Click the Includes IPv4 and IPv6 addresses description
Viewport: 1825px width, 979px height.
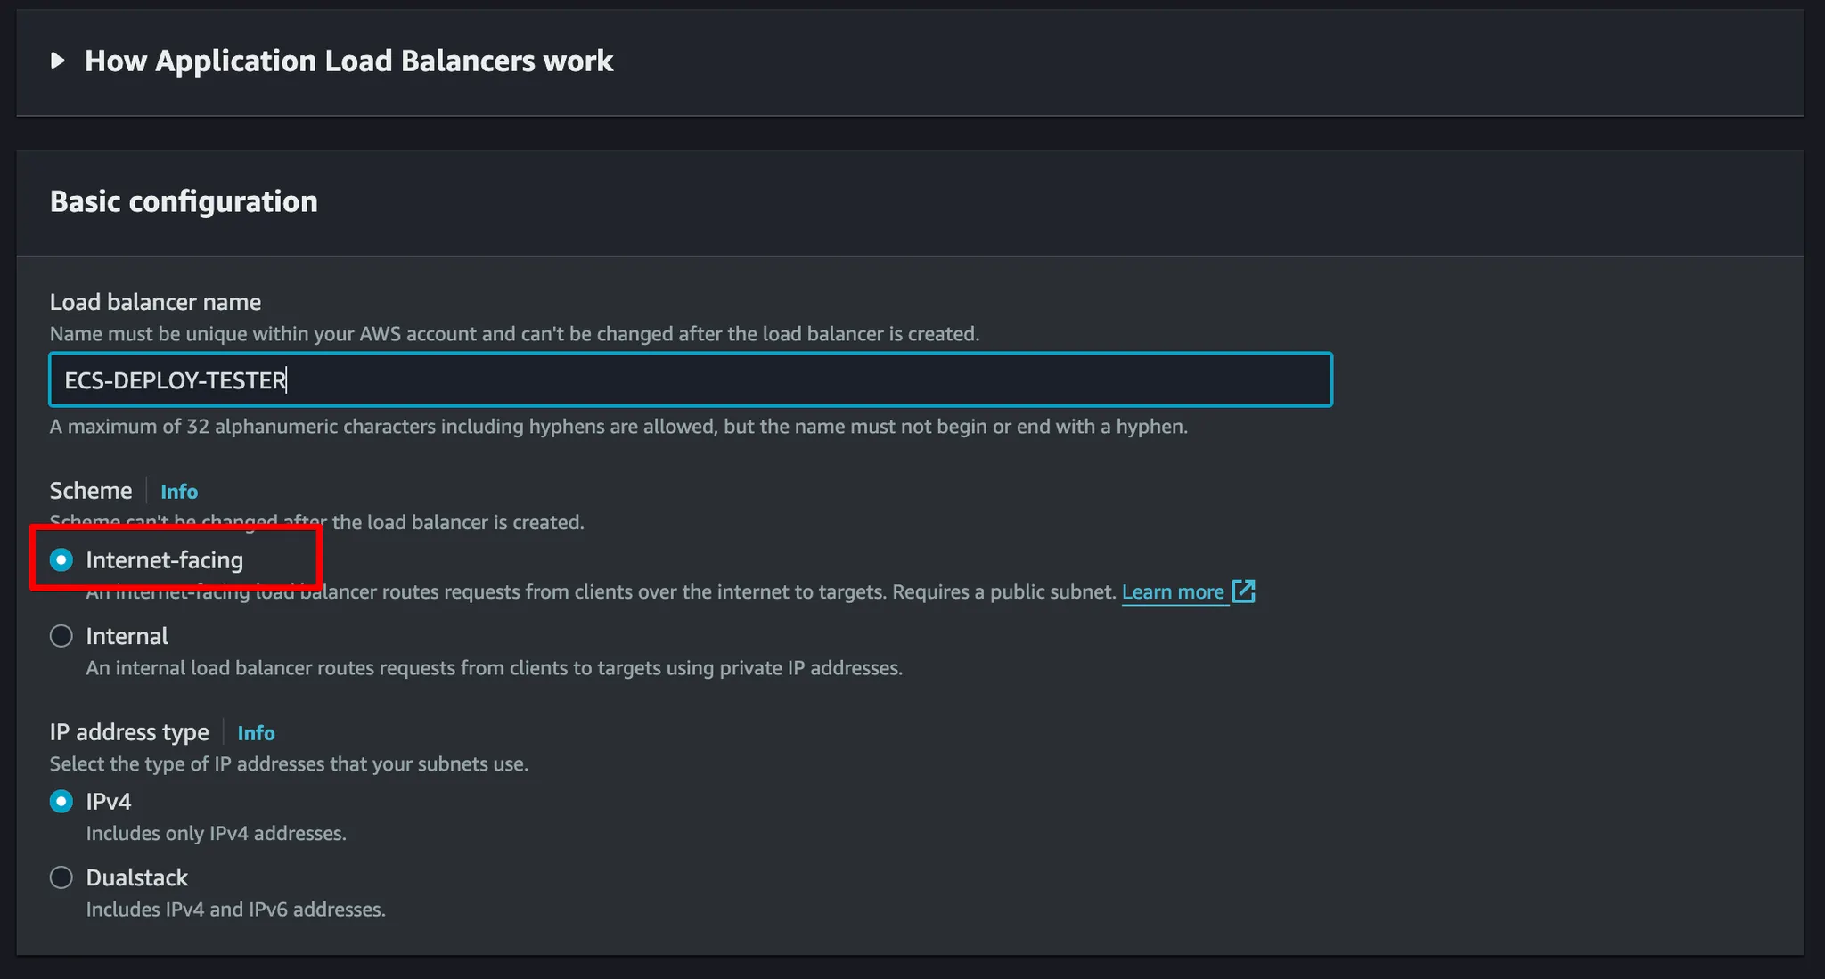tap(235, 910)
